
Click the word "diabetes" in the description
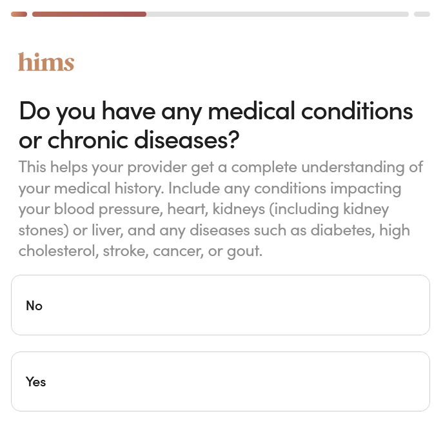pyautogui.click(x=342, y=230)
